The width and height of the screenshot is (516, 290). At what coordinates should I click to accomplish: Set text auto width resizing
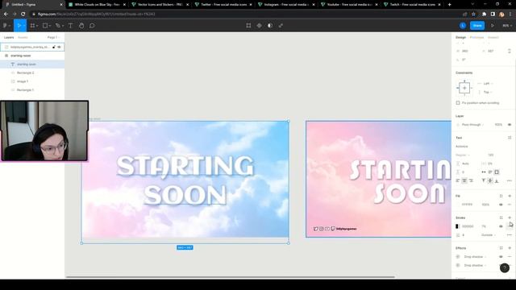tap(484, 172)
